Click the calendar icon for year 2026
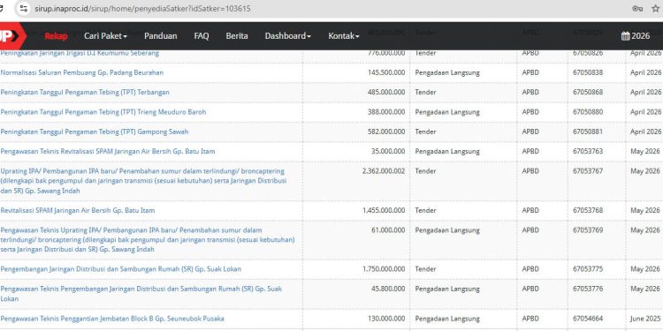Screen dimensions: 663x331 (625, 36)
